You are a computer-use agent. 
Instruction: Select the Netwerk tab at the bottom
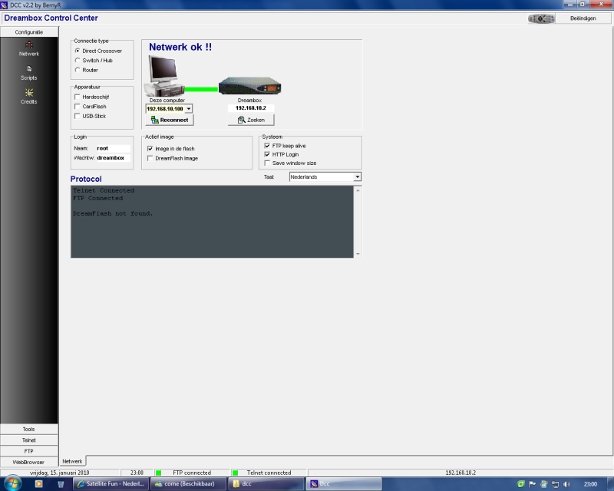(72, 461)
